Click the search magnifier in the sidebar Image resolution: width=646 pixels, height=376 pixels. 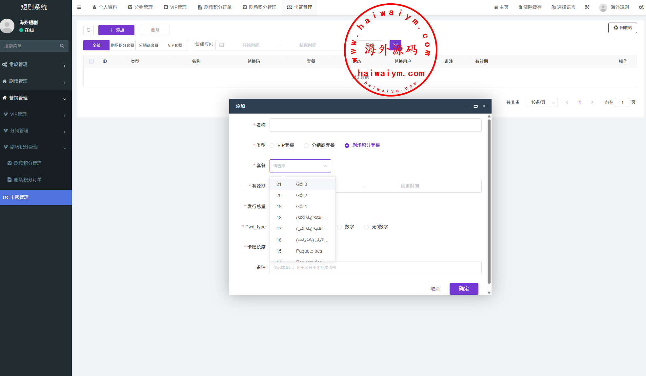pos(62,46)
